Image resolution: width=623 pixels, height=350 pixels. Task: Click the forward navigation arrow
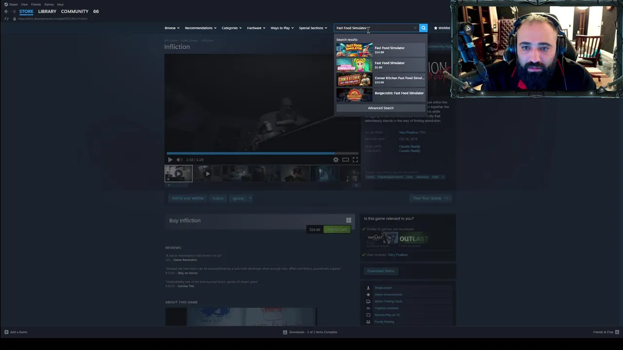tap(14, 11)
